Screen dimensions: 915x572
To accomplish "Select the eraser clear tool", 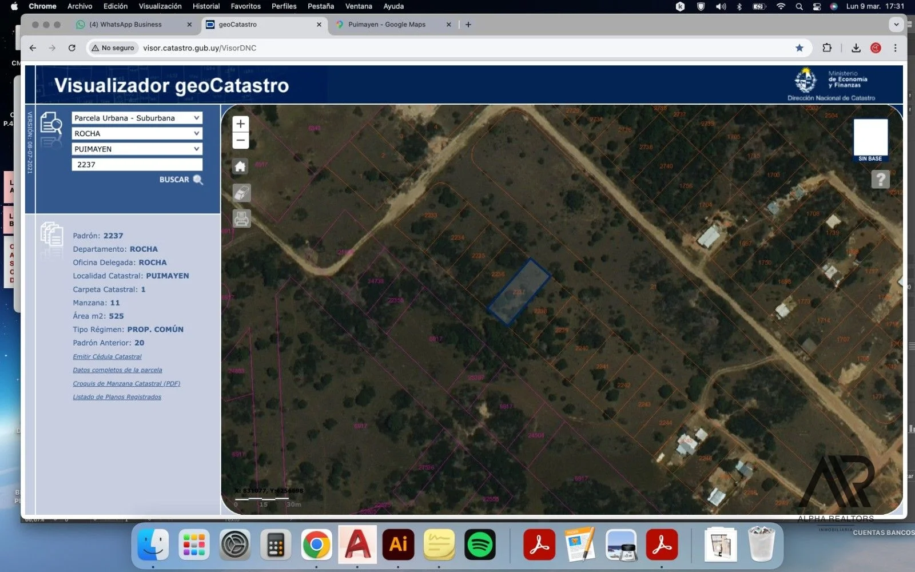I will click(242, 193).
